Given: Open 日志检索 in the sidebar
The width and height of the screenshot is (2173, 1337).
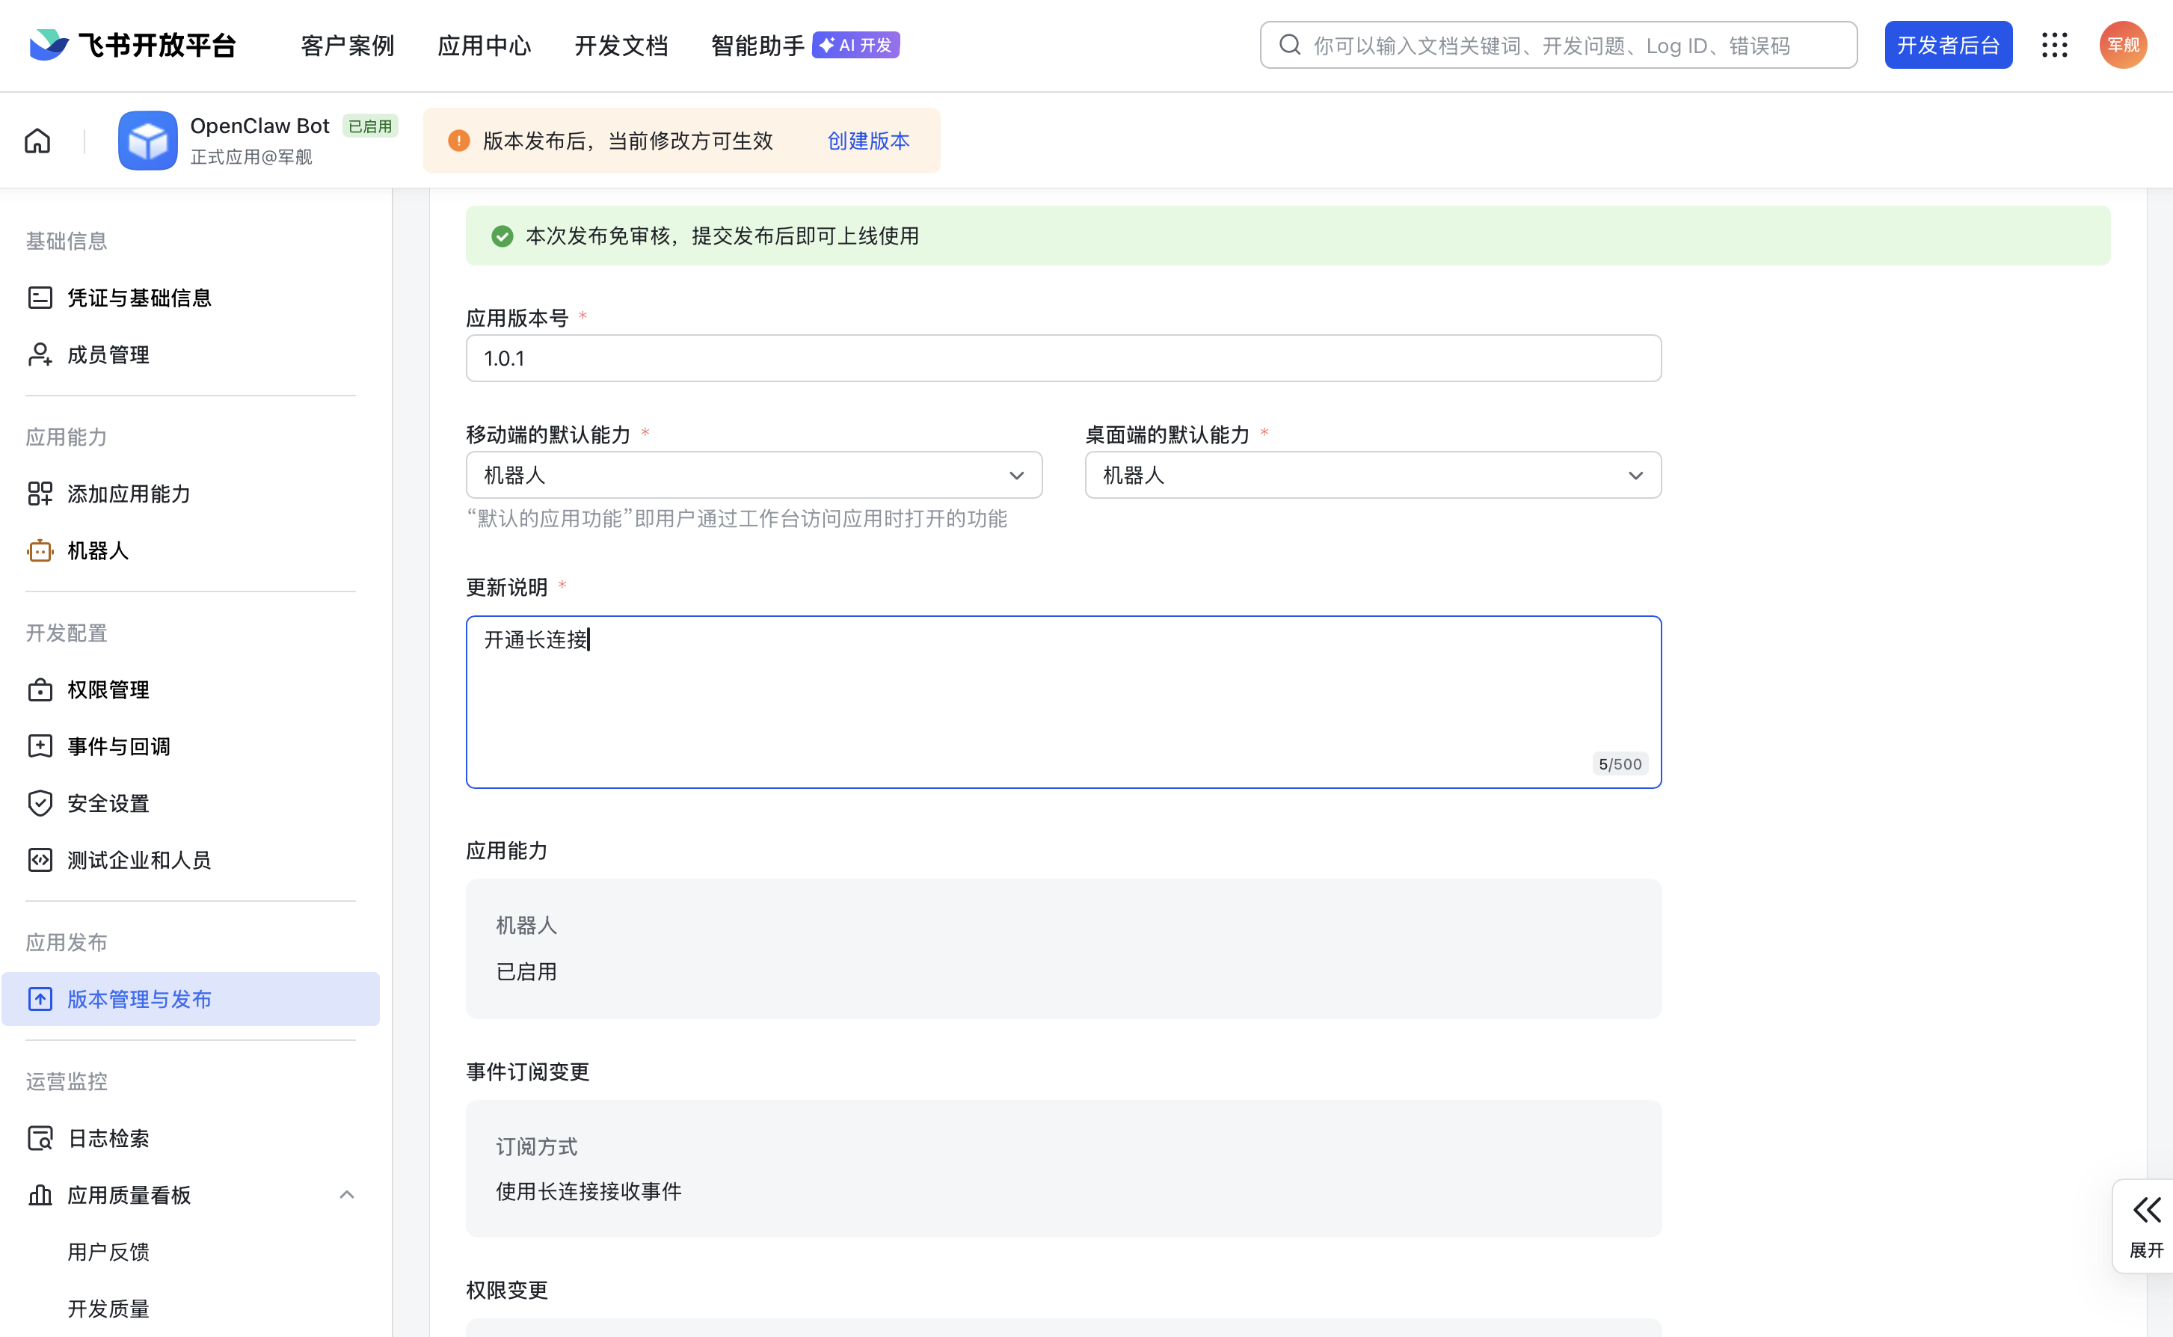Looking at the screenshot, I should click(108, 1138).
